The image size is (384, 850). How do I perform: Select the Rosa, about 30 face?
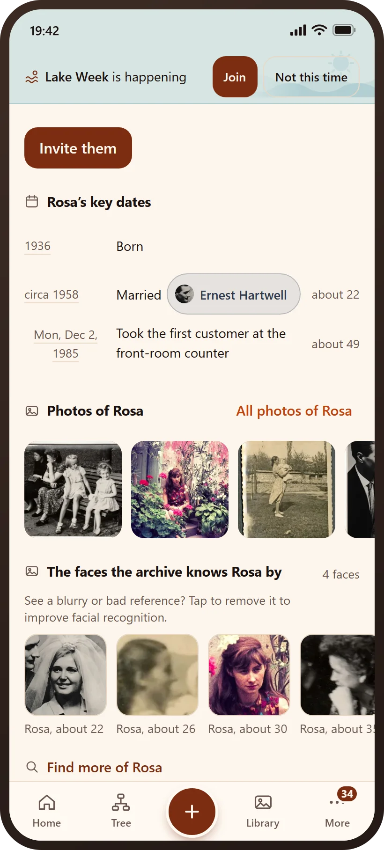pos(249,675)
